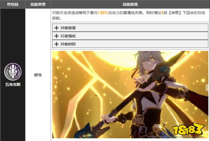Click the orange number 3 in description

[162, 13]
